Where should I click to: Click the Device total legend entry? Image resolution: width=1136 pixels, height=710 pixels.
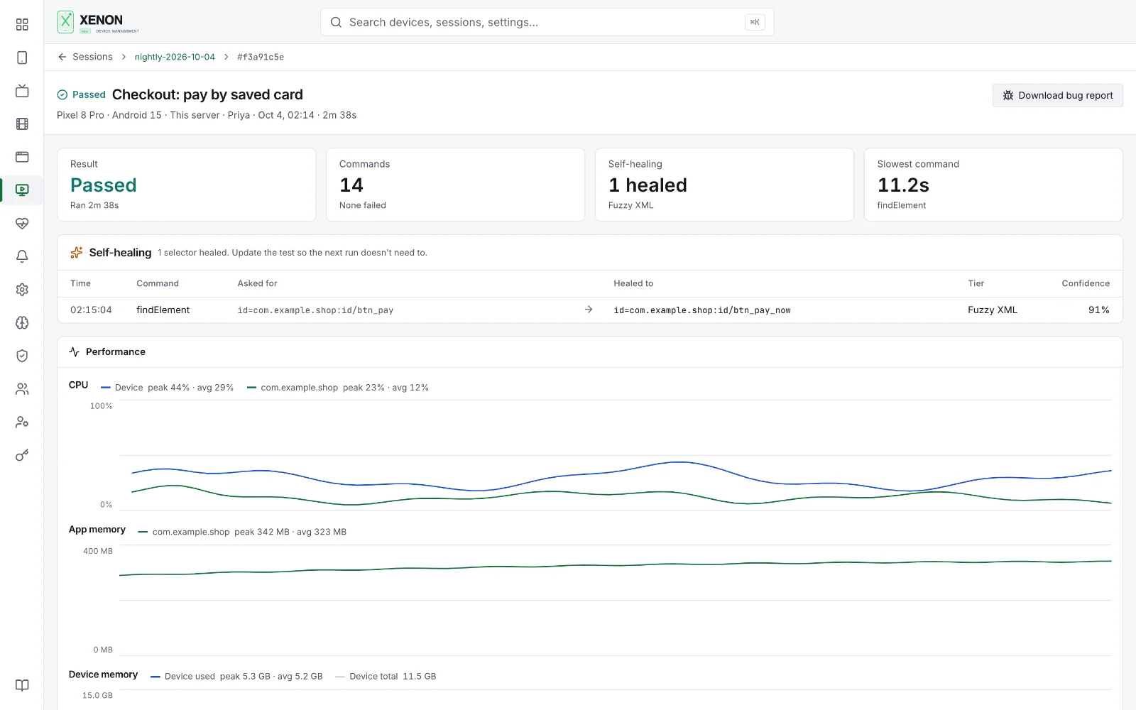[386, 677]
